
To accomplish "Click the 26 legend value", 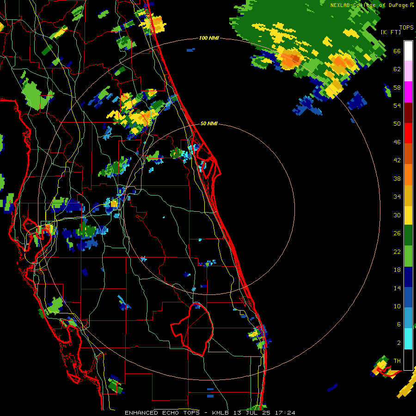I will [x=397, y=233].
